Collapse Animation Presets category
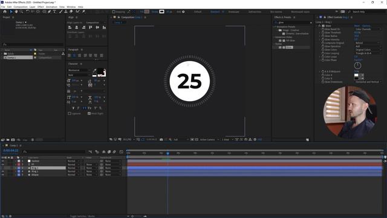Image resolution: width=387 pixels, height=218 pixels. [274, 27]
